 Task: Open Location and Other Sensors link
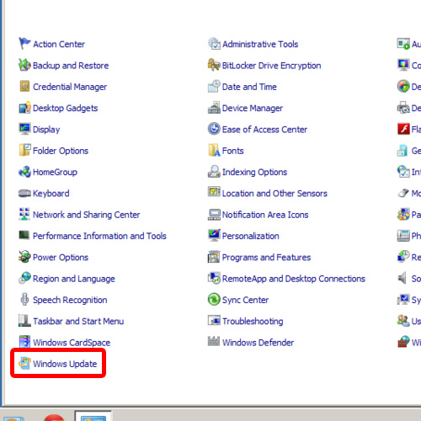tap(274, 194)
